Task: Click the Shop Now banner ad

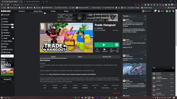Action: pyautogui.click(x=88, y=18)
